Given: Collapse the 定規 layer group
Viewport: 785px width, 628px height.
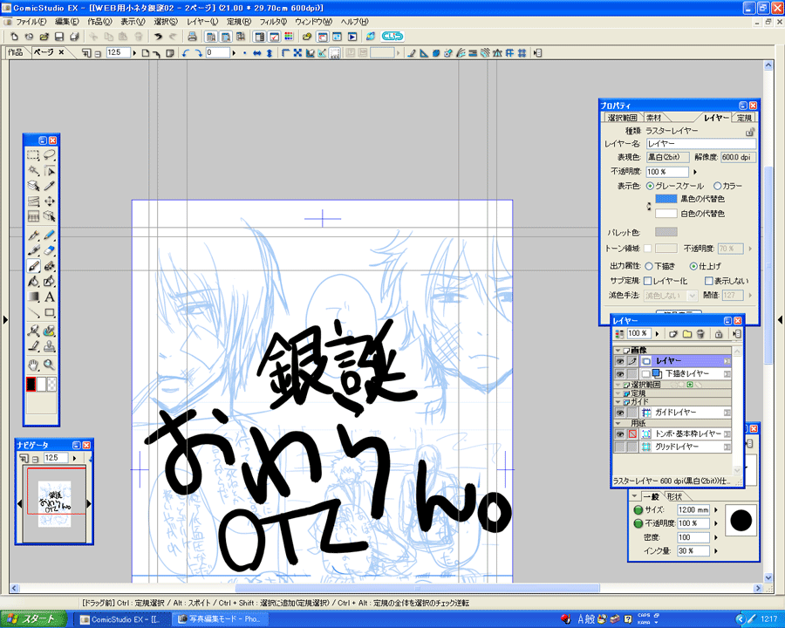Looking at the screenshot, I should click(x=618, y=393).
